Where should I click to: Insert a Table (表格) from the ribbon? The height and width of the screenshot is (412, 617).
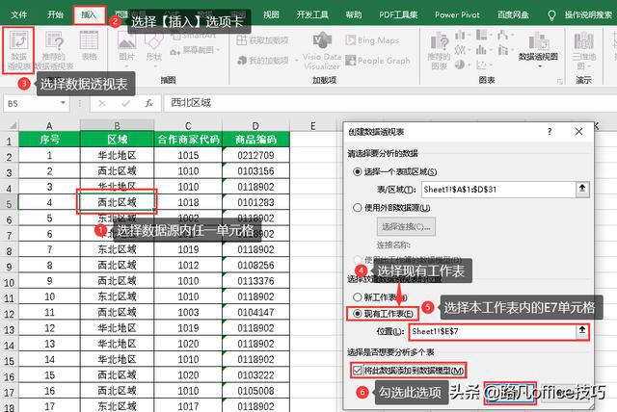89,46
